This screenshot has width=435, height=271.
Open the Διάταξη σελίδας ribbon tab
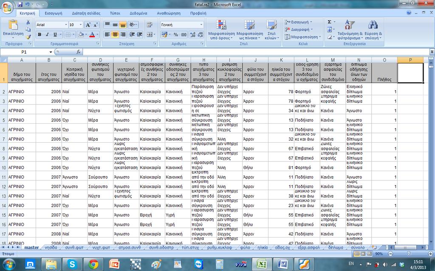[x=86, y=13]
